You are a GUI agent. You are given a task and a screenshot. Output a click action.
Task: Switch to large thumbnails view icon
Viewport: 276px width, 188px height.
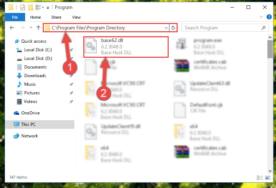tap(268, 178)
